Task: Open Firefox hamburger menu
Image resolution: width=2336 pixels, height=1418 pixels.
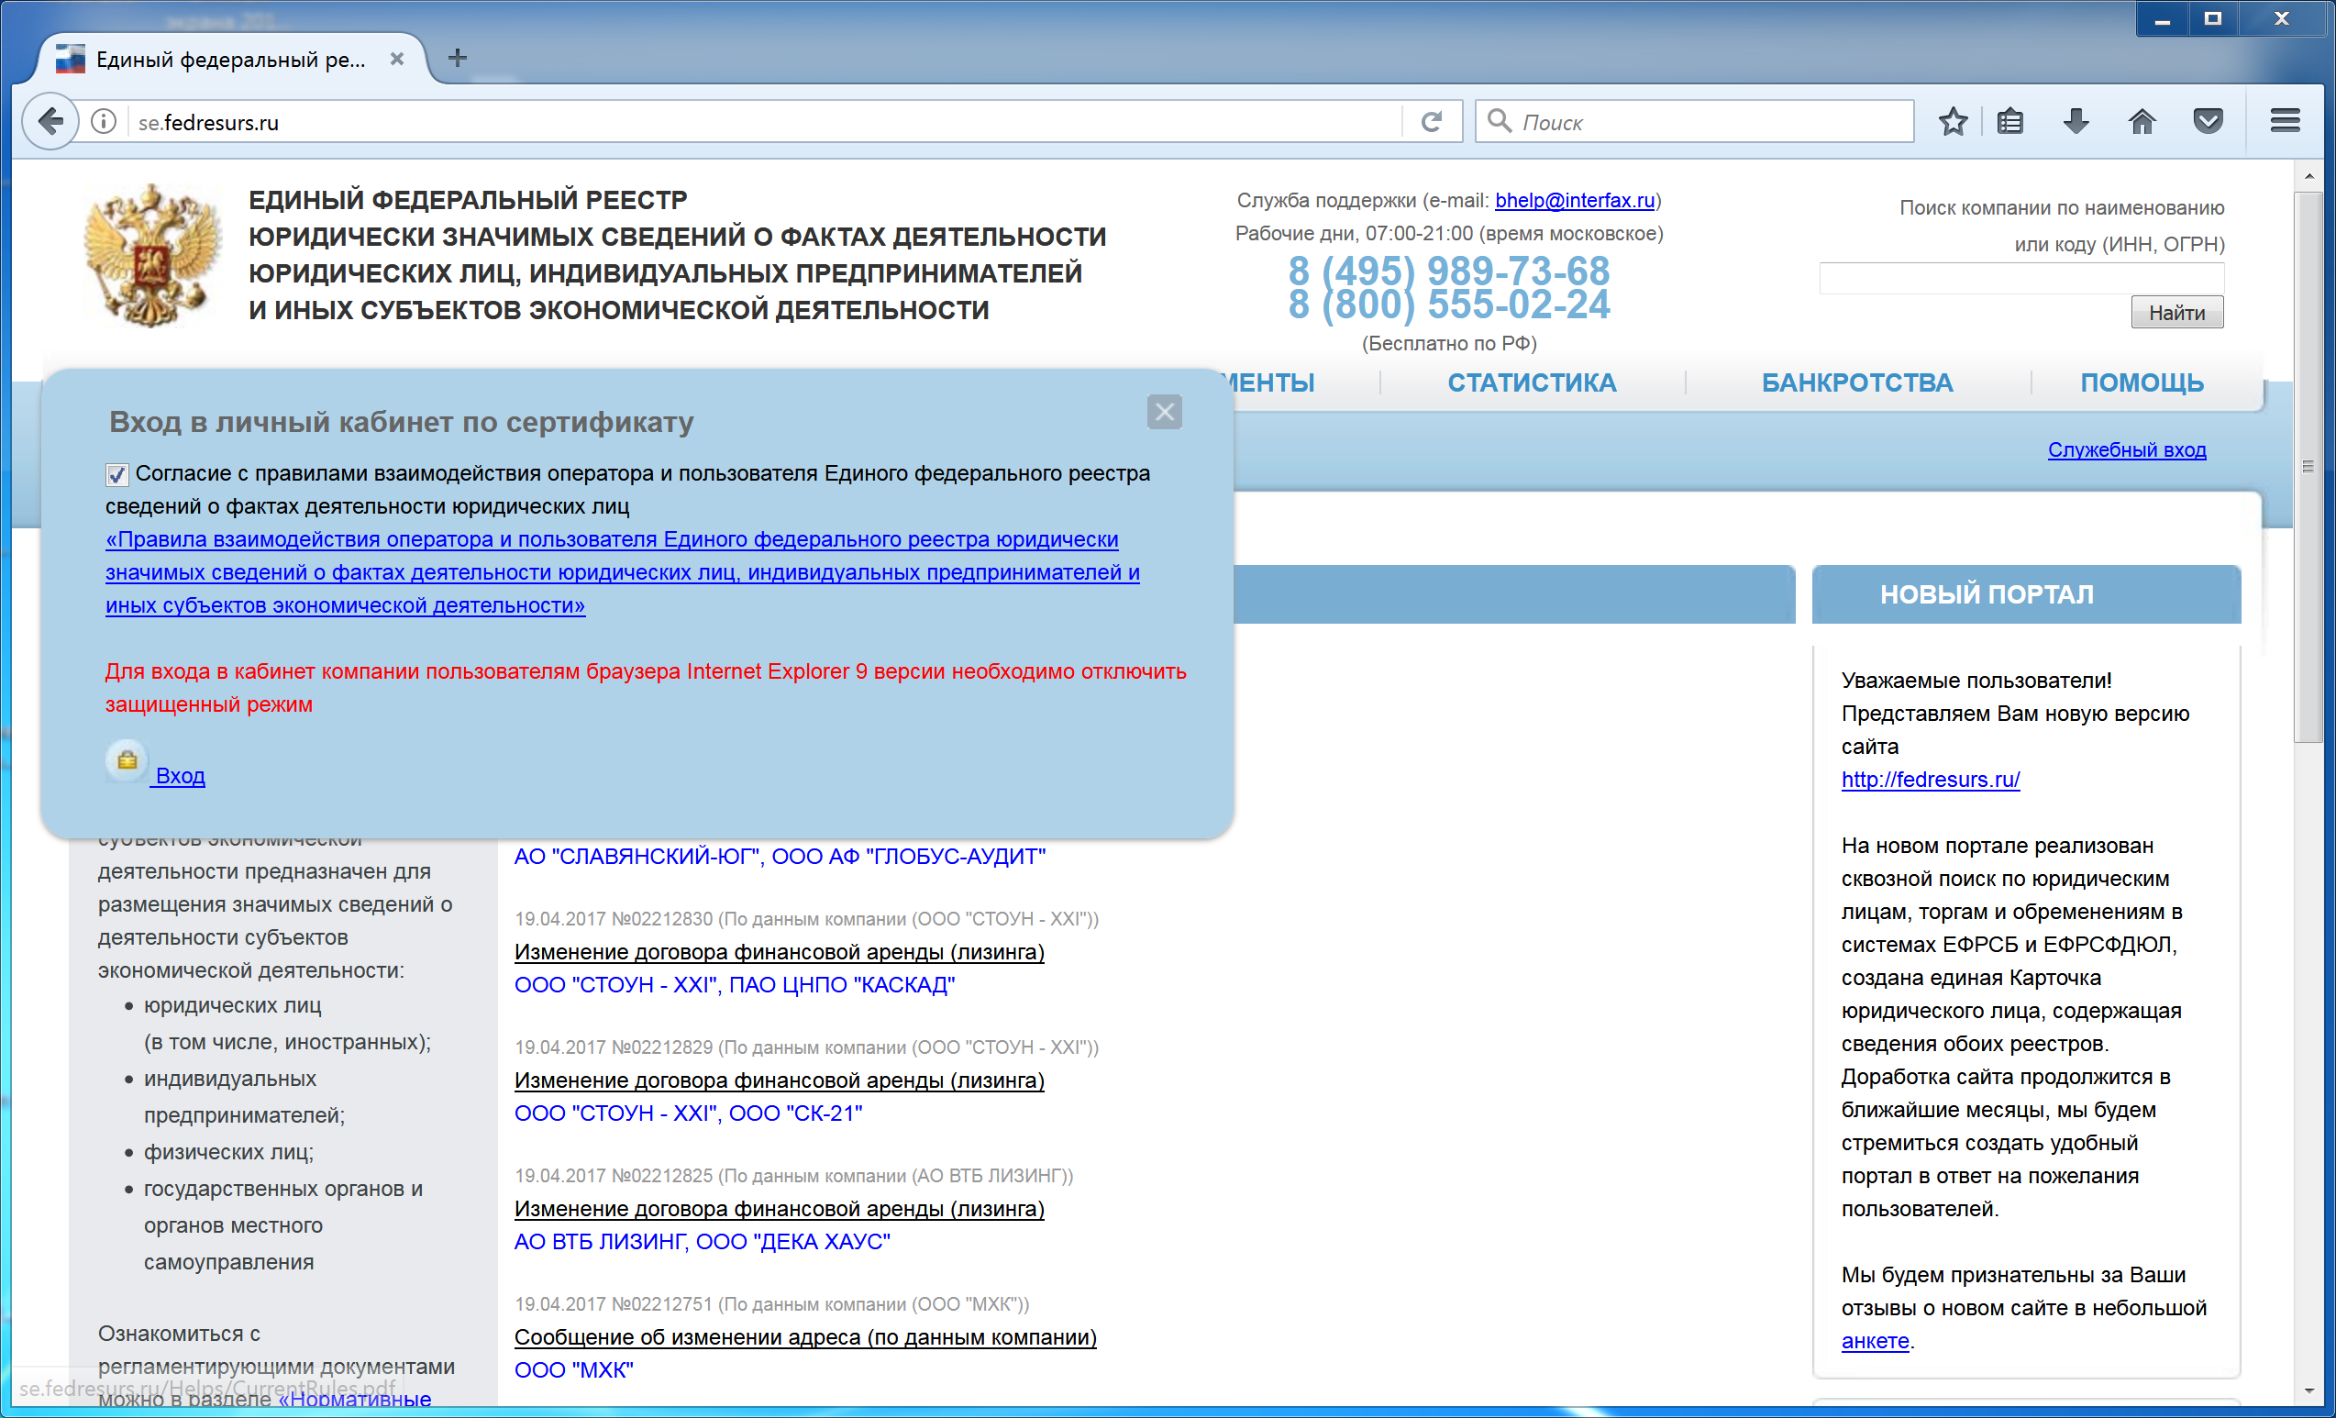Action: tap(2285, 121)
